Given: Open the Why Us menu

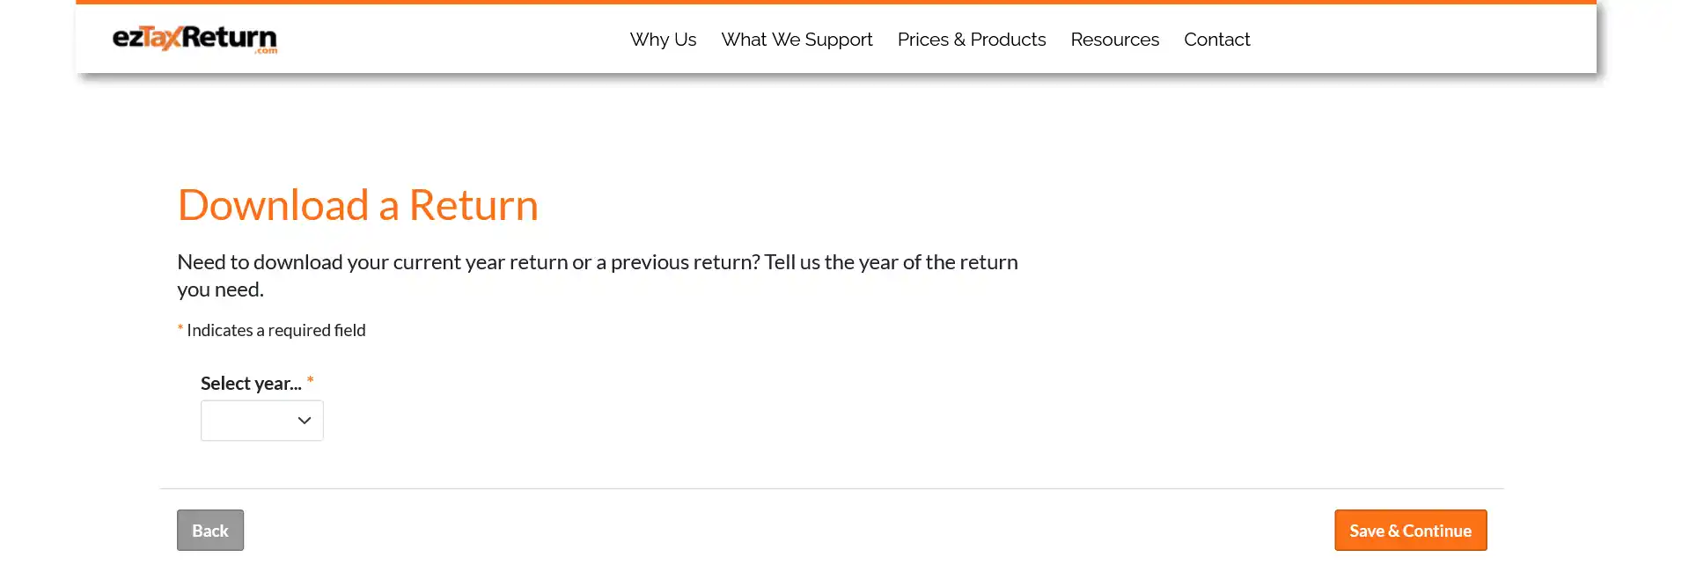Looking at the screenshot, I should click(x=663, y=40).
